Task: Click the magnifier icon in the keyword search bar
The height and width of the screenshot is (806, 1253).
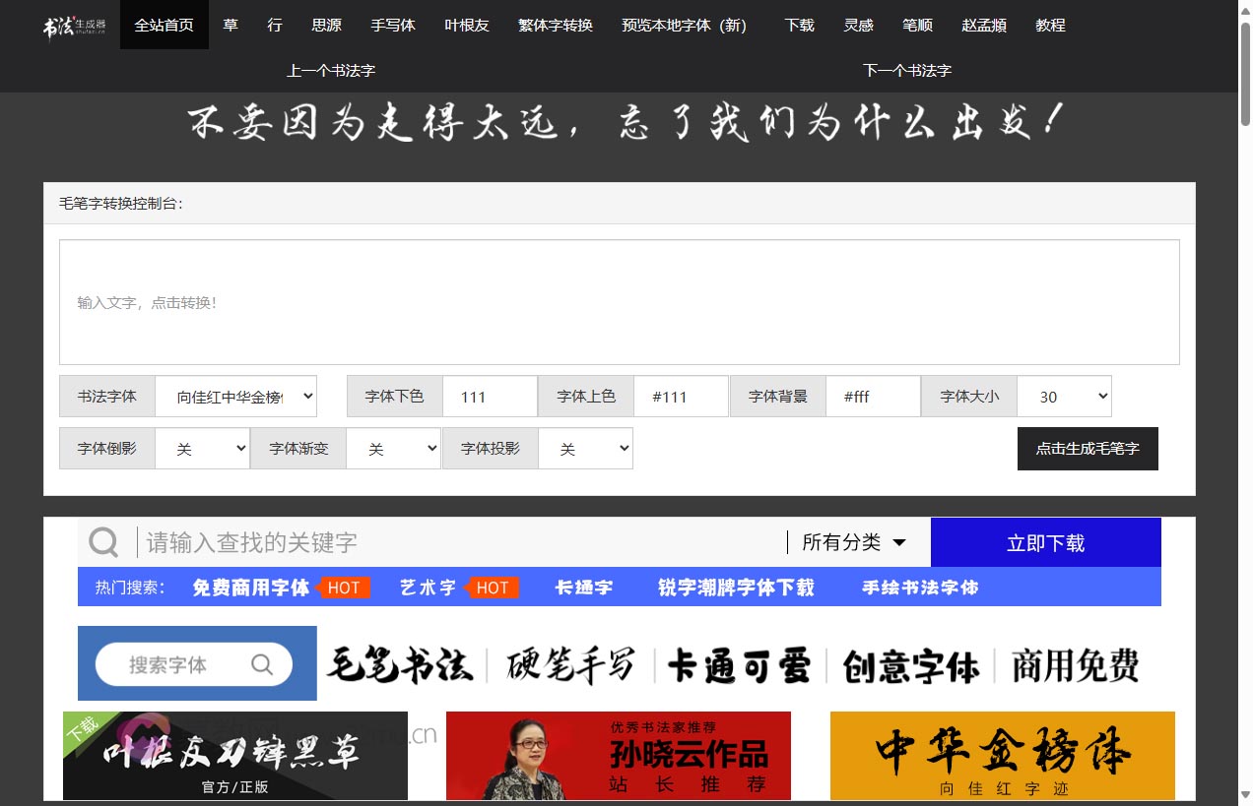Action: 102,541
